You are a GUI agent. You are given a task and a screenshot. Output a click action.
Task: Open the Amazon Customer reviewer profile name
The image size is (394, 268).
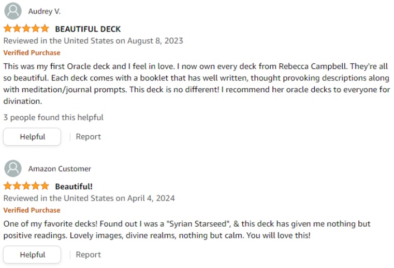60,169
